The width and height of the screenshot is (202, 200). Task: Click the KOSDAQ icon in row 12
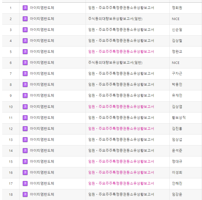(25, 128)
